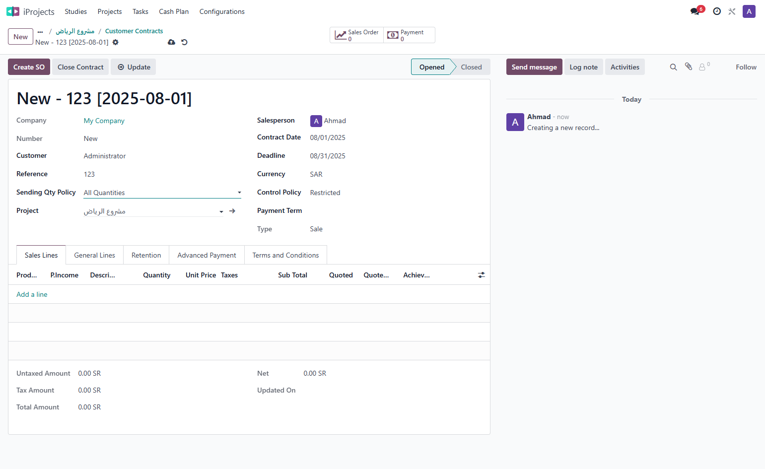Click the New record button

(21, 37)
